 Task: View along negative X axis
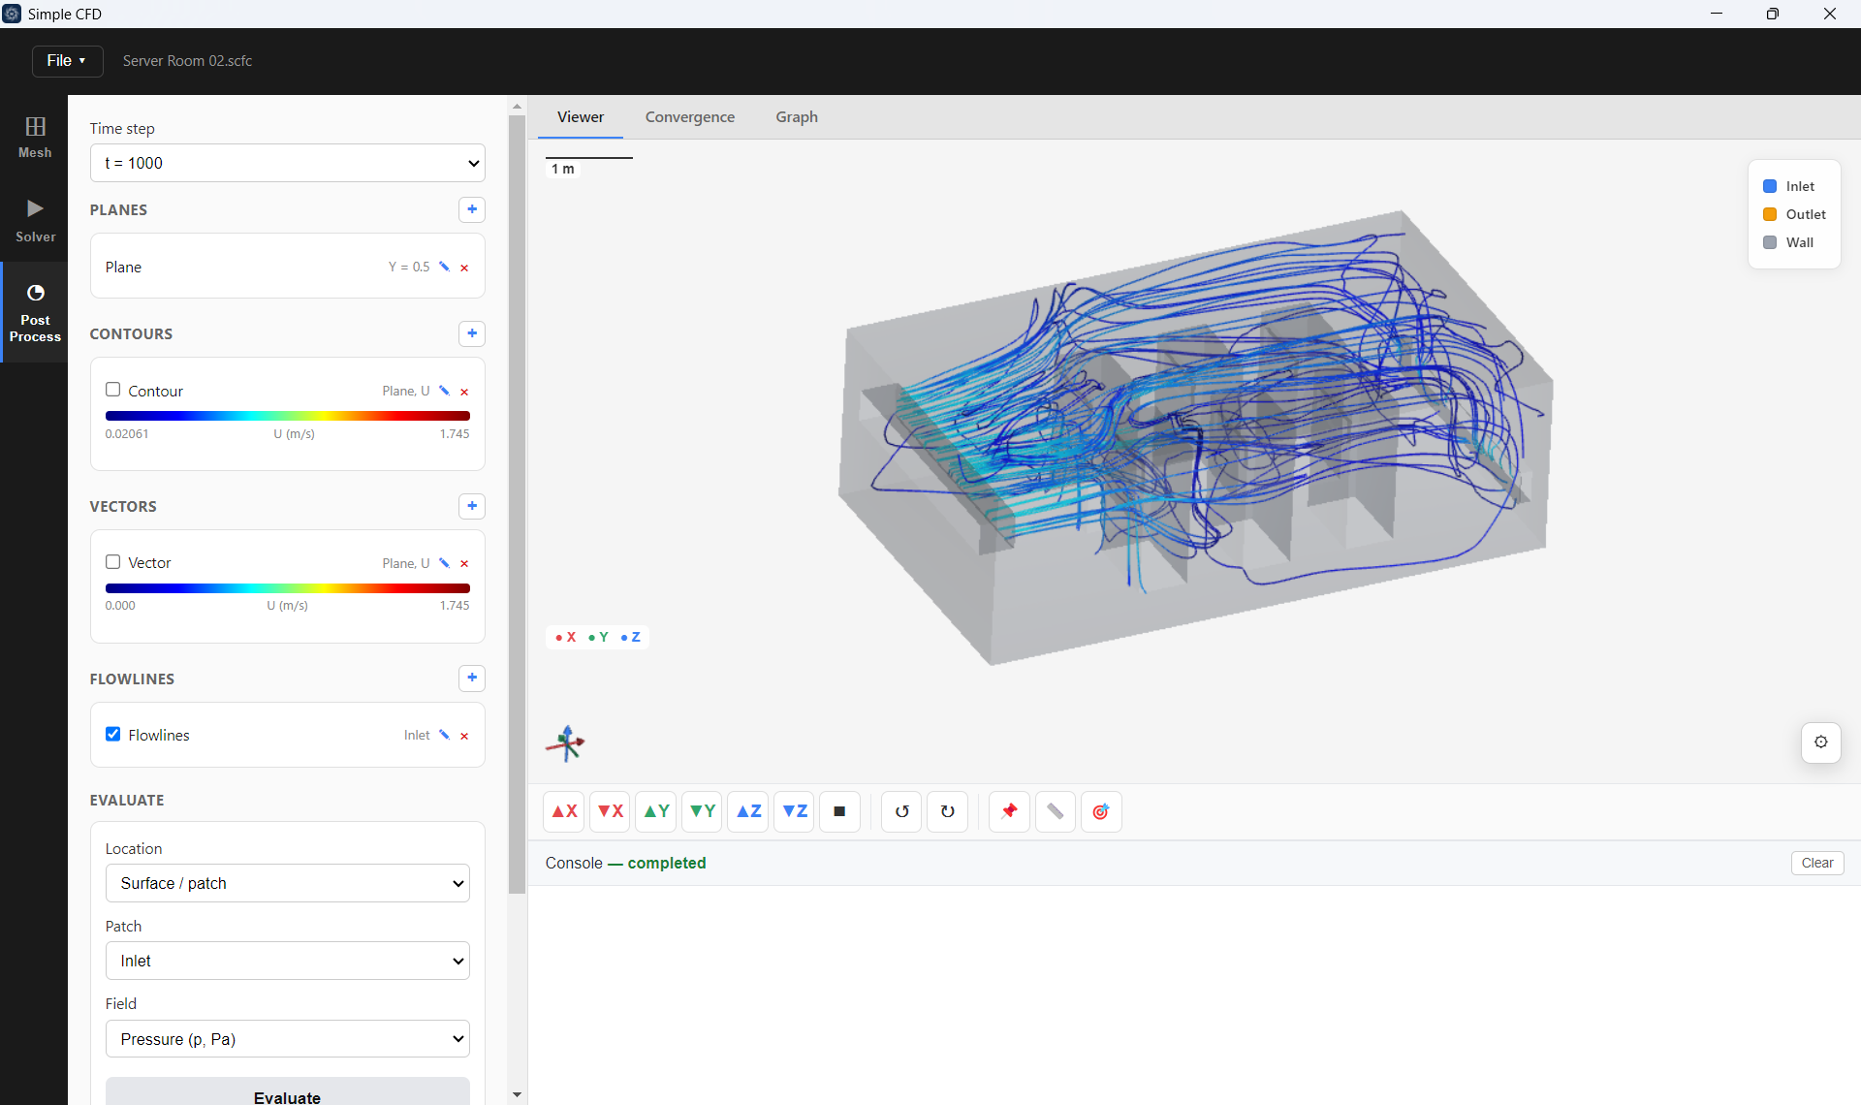point(610,811)
